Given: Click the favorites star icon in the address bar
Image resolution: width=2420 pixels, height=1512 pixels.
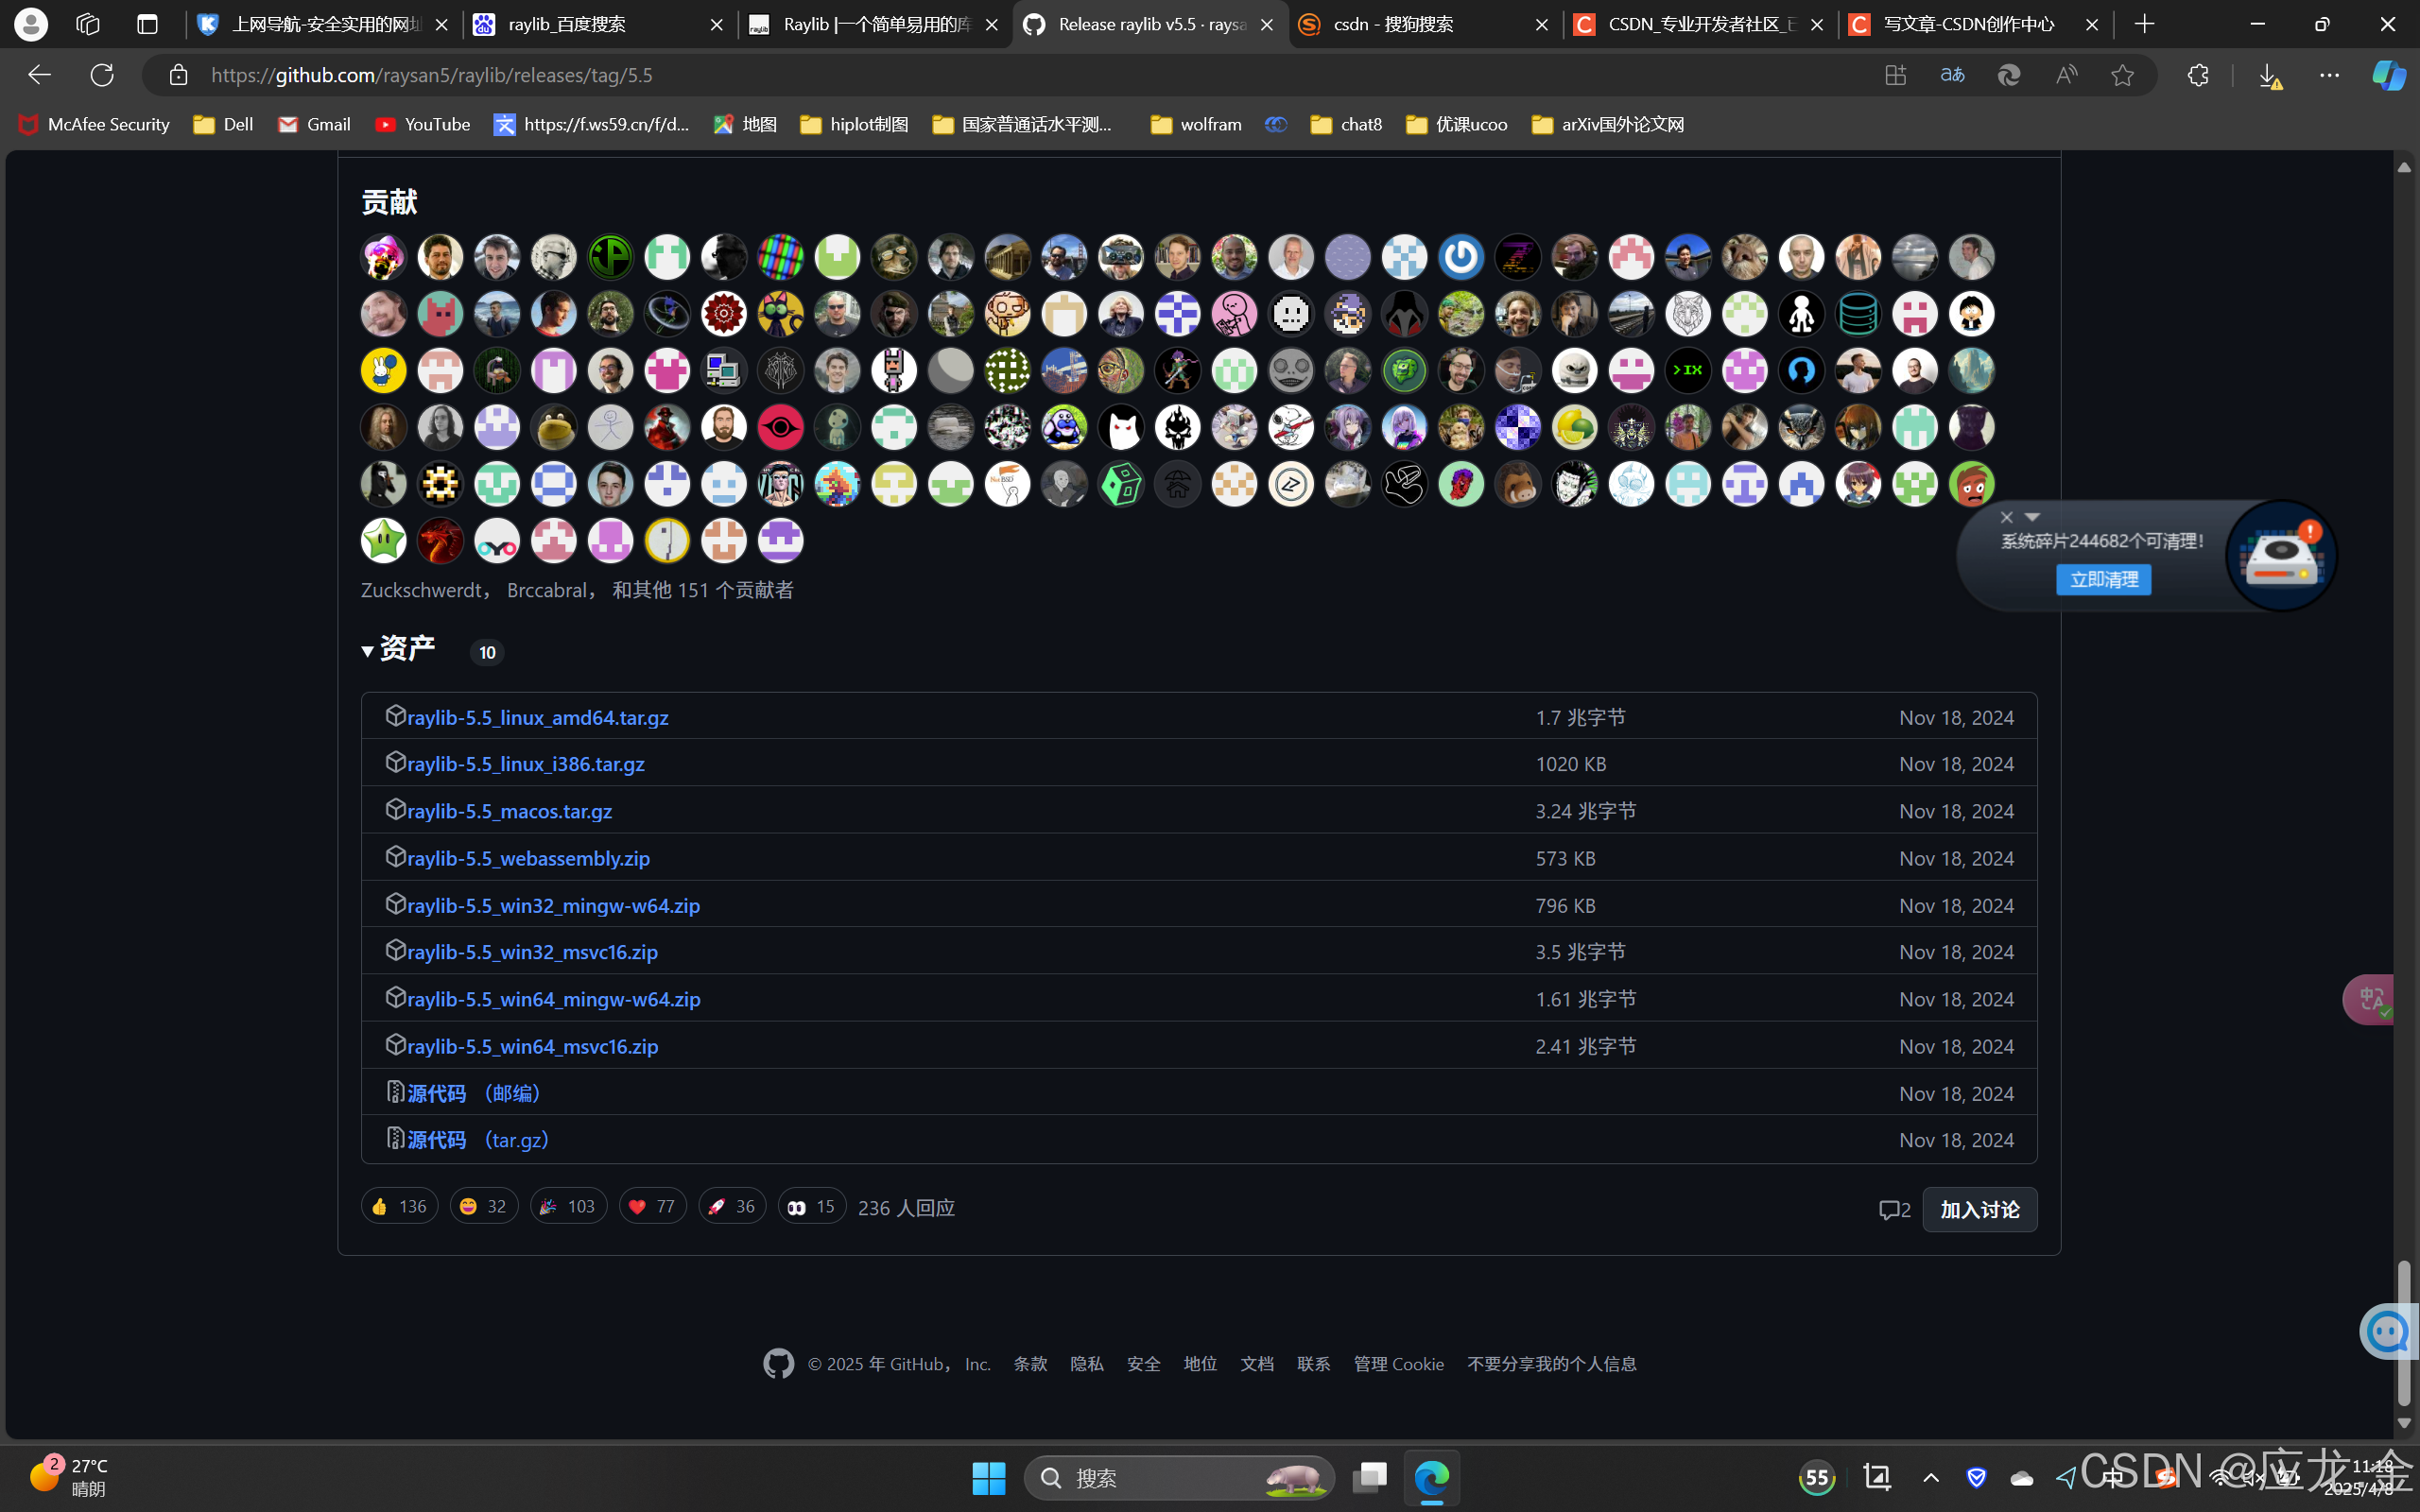Looking at the screenshot, I should pyautogui.click(x=2122, y=75).
